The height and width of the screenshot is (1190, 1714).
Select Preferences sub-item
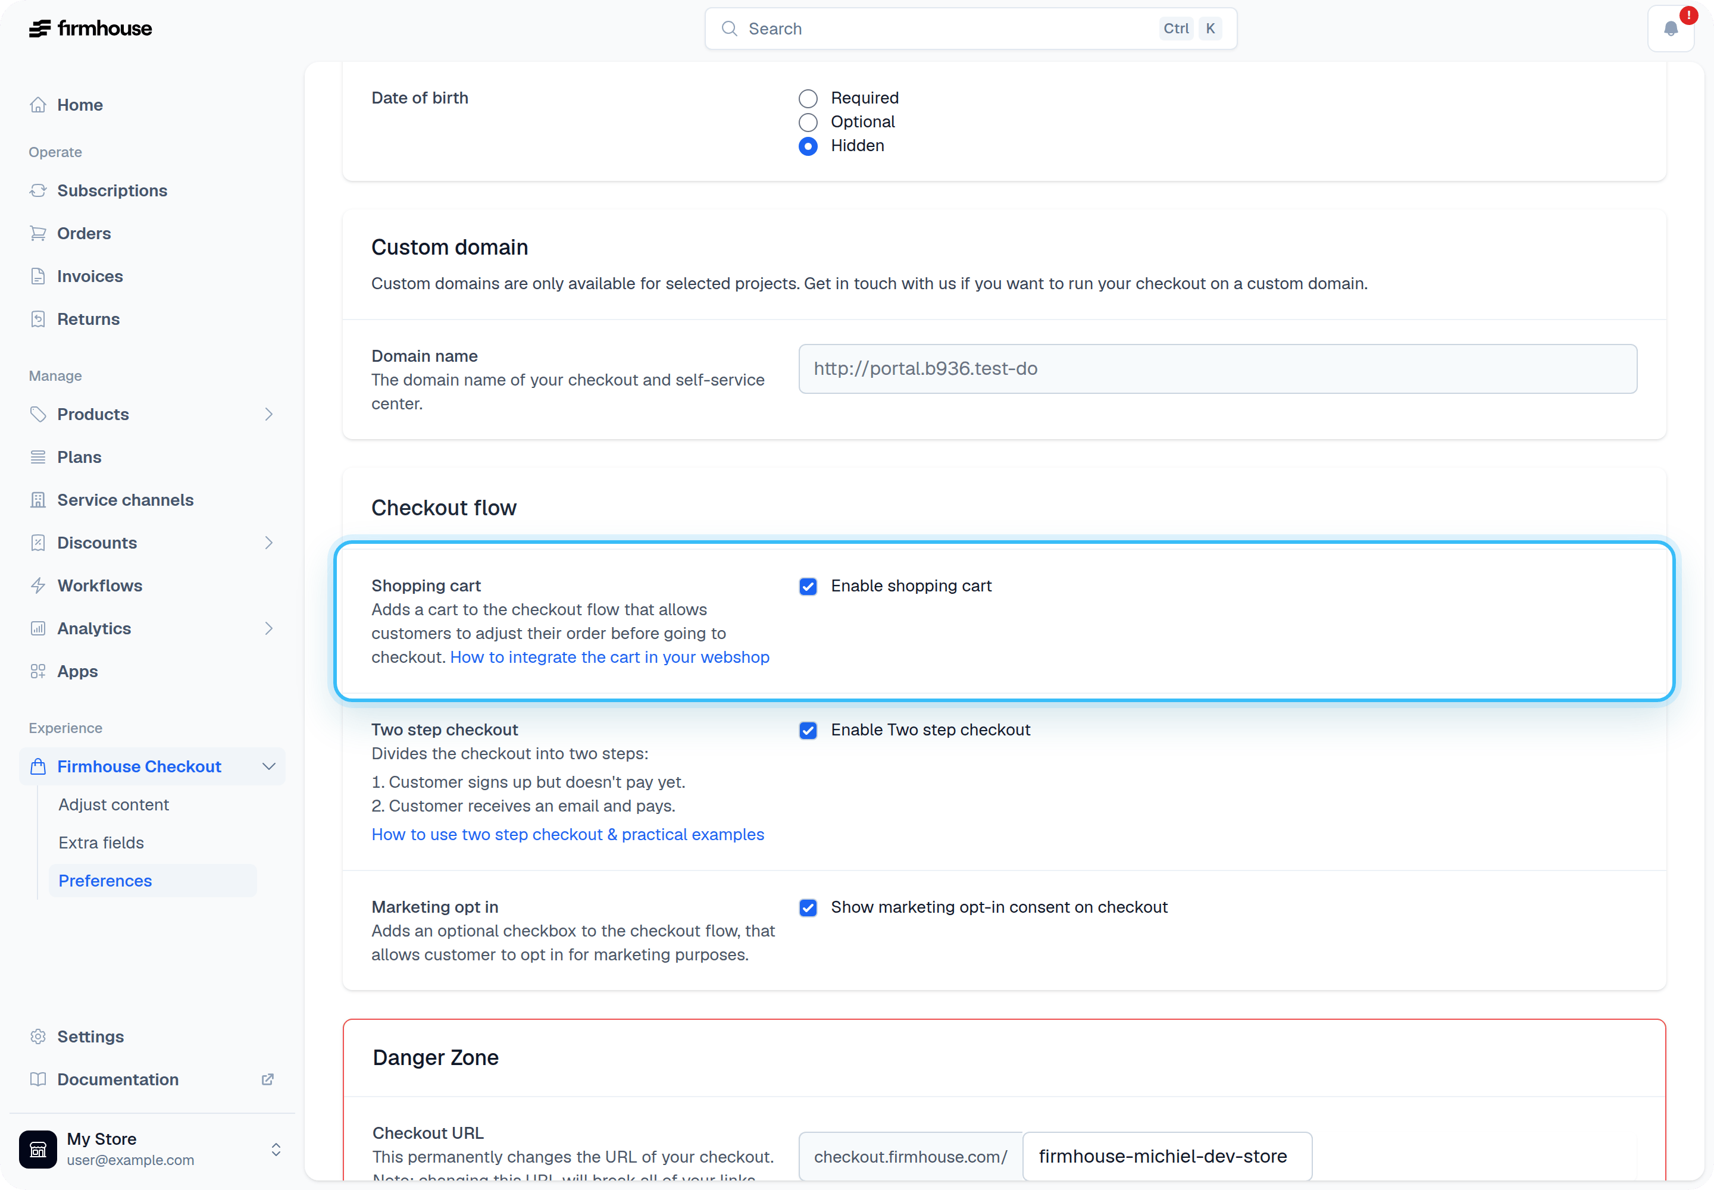coord(152,881)
